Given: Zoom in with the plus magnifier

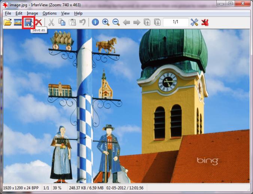Looking at the screenshot, I should pos(106,22).
